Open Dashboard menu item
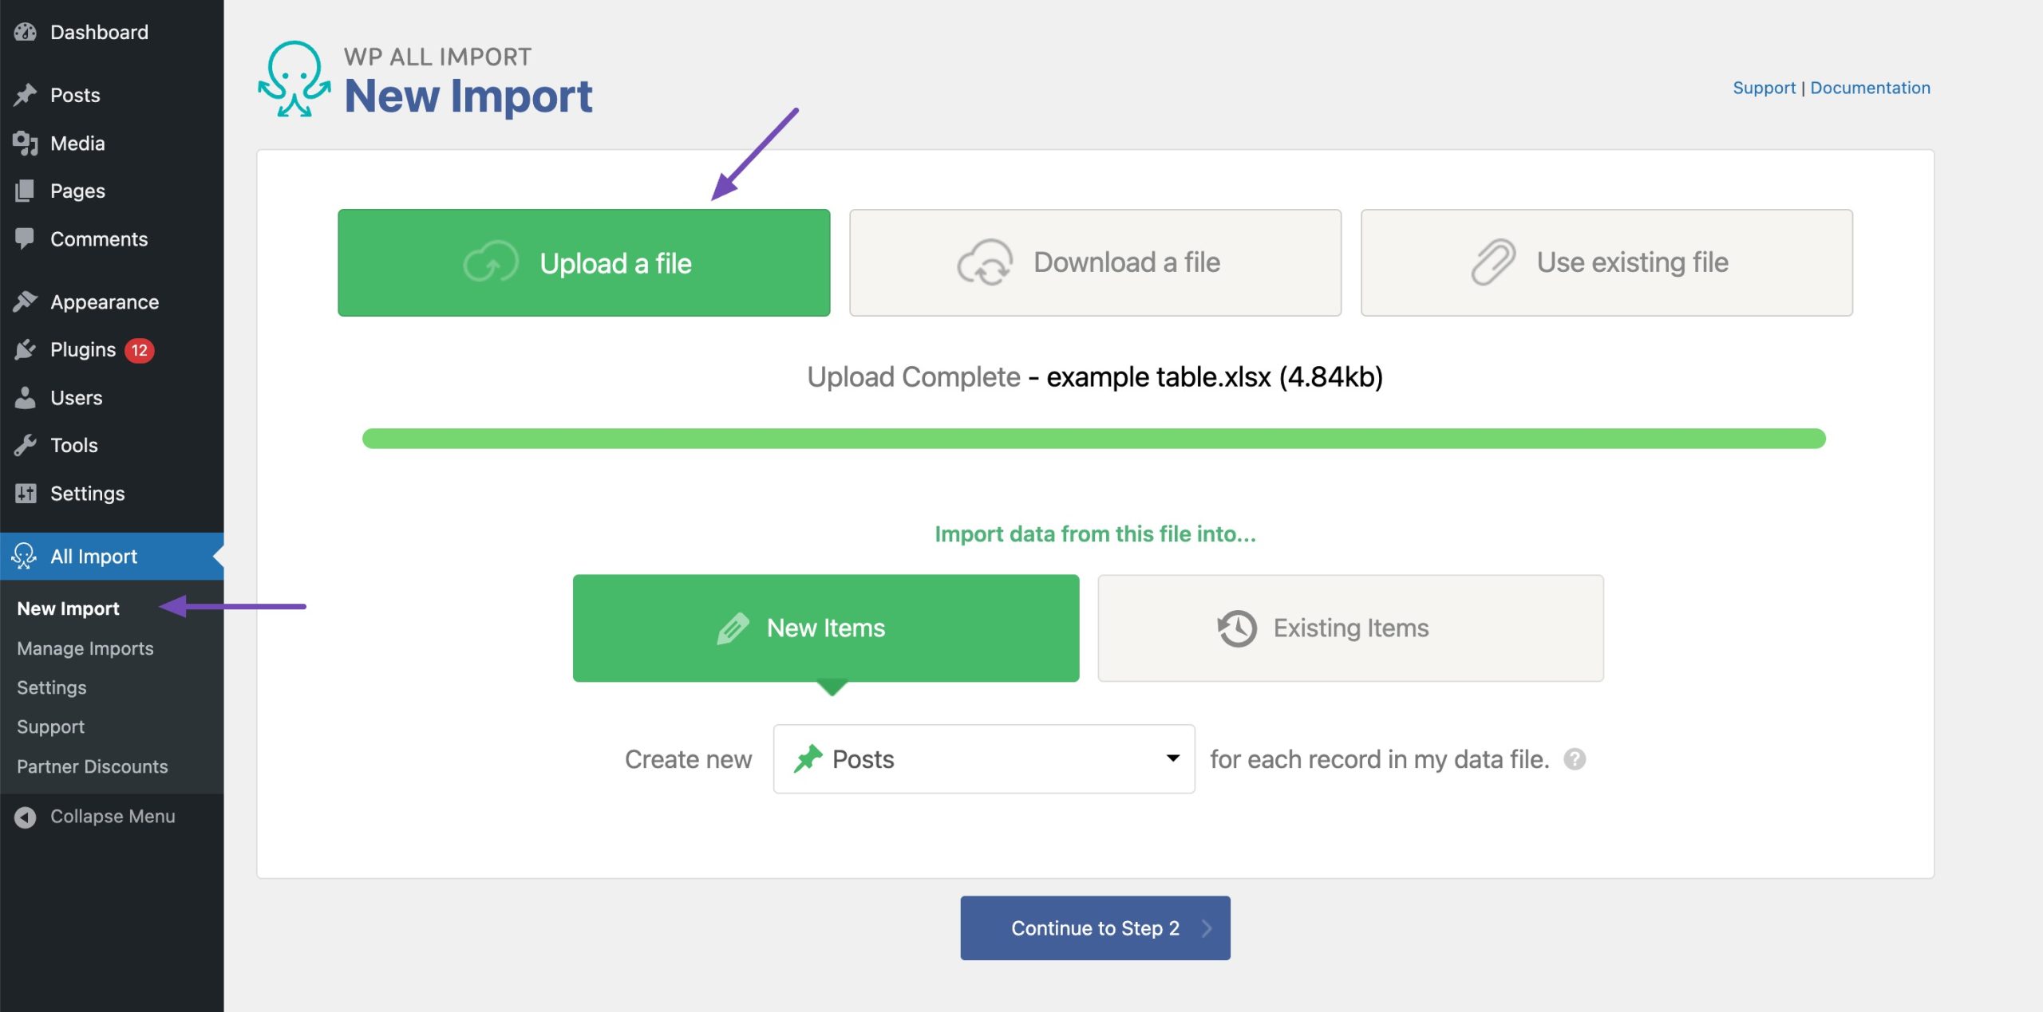 112,32
